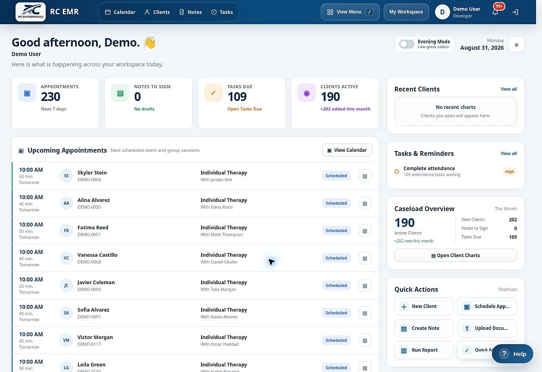Click the Demo User name in header
542x372 pixels.
point(467,9)
